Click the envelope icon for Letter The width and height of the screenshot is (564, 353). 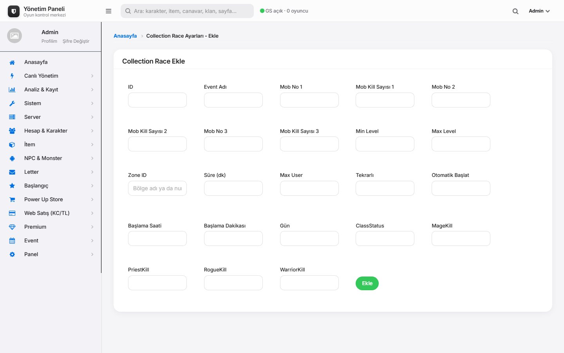point(12,172)
